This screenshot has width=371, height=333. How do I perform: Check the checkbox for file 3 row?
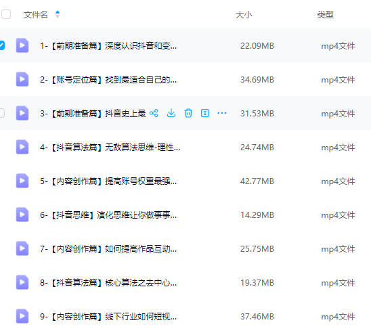pyautogui.click(x=2, y=113)
